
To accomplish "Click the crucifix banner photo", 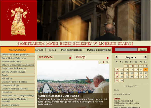I will point(94,20).
